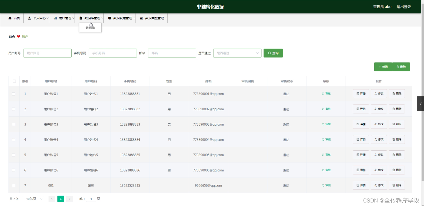Click the 个人中心 person icon
Image resolution: width=424 pixels, height=206 pixels.
pyautogui.click(x=29, y=18)
